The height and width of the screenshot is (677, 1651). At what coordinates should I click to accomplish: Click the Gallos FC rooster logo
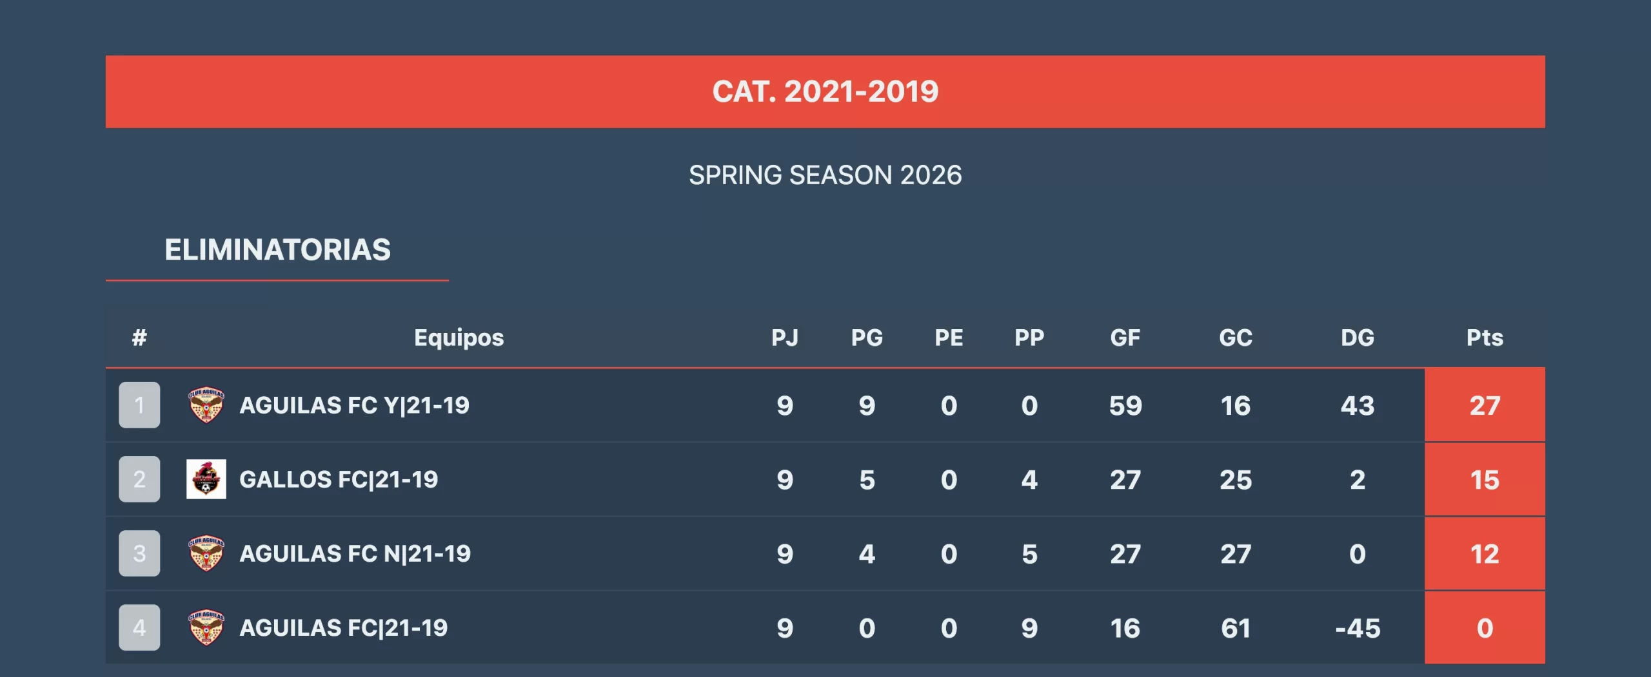(206, 479)
